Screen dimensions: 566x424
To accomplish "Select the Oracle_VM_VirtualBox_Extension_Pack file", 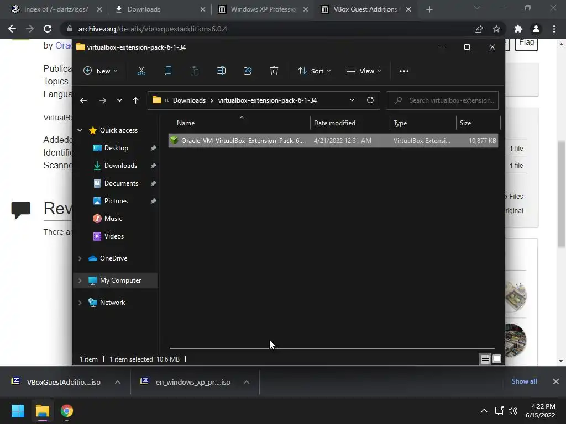I will [333, 141].
